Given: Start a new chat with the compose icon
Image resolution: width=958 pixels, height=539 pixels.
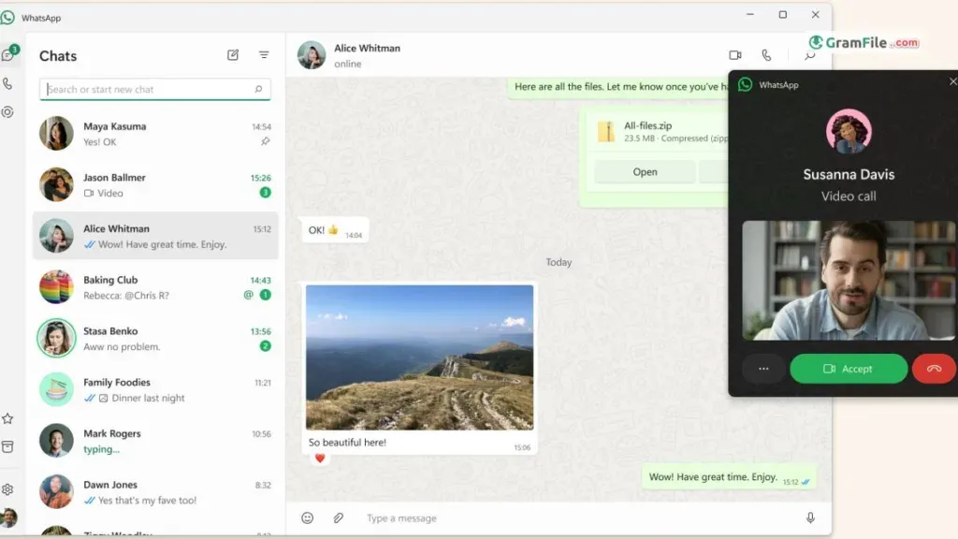Looking at the screenshot, I should [x=233, y=55].
